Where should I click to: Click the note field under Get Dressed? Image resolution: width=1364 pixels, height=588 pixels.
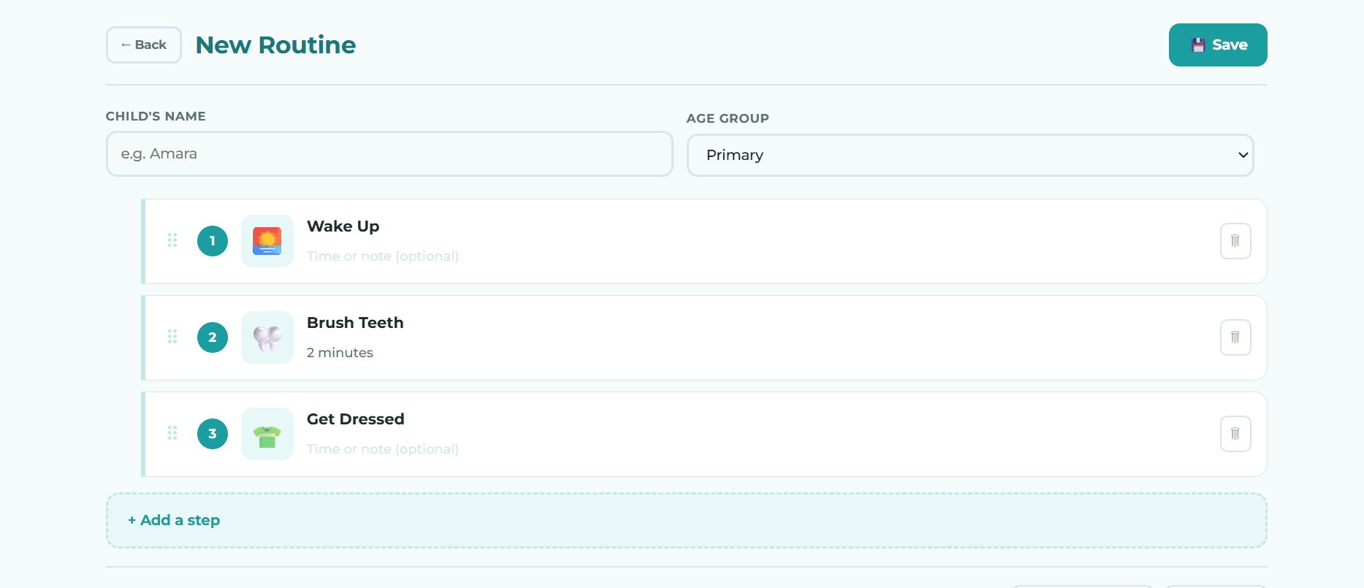click(383, 449)
